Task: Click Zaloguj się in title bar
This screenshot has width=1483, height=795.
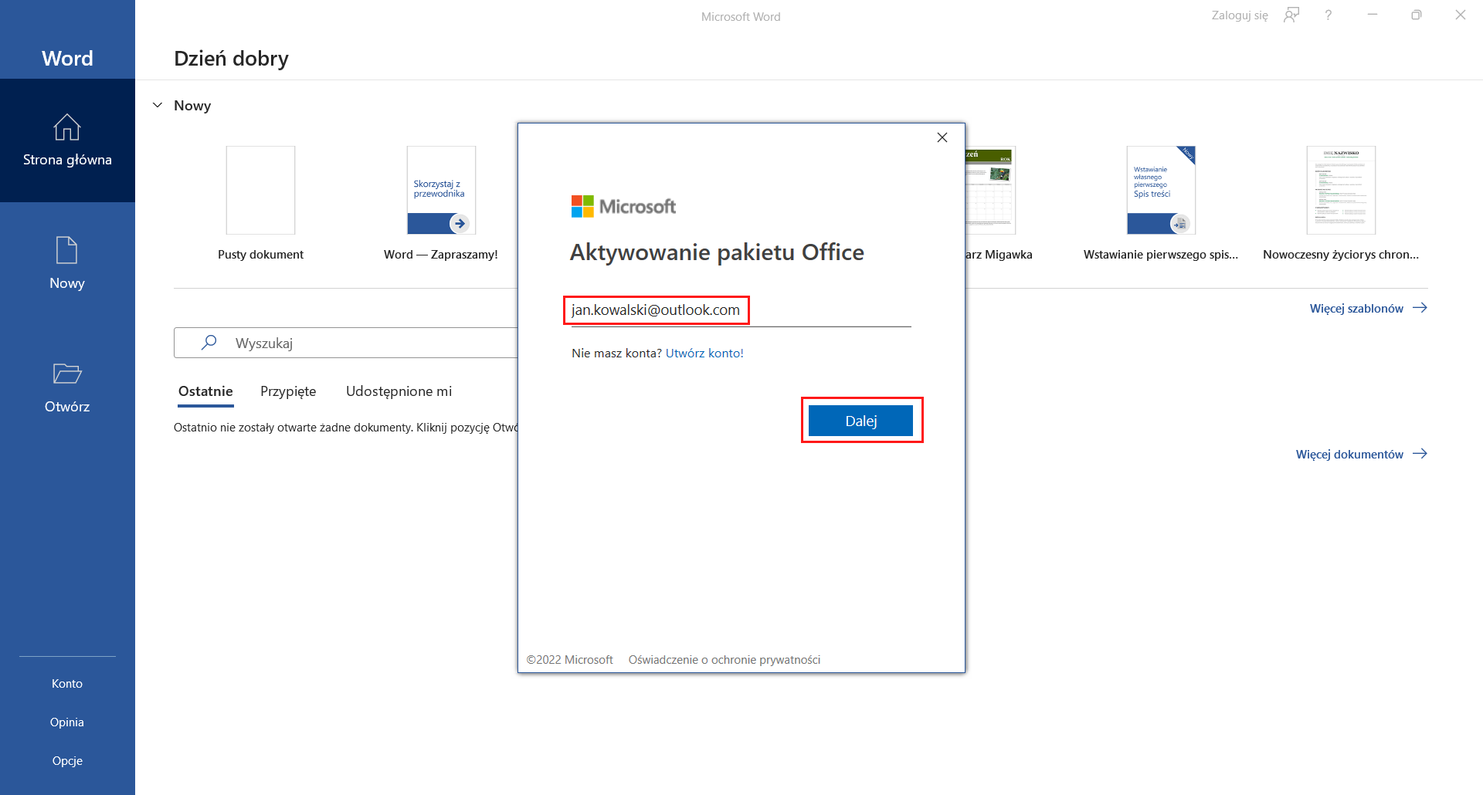Action: point(1240,15)
